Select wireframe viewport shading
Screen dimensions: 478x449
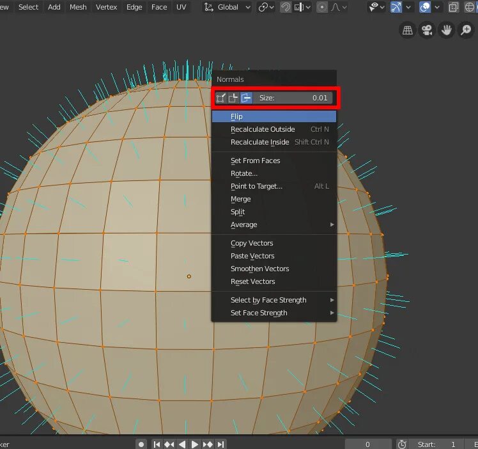[470, 7]
